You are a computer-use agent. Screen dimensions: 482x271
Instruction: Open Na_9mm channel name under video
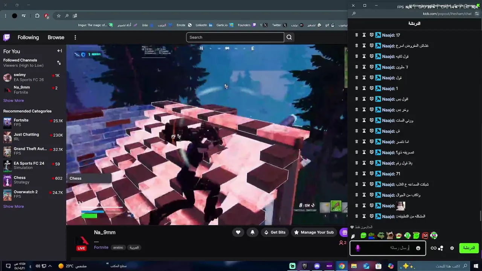point(105,232)
